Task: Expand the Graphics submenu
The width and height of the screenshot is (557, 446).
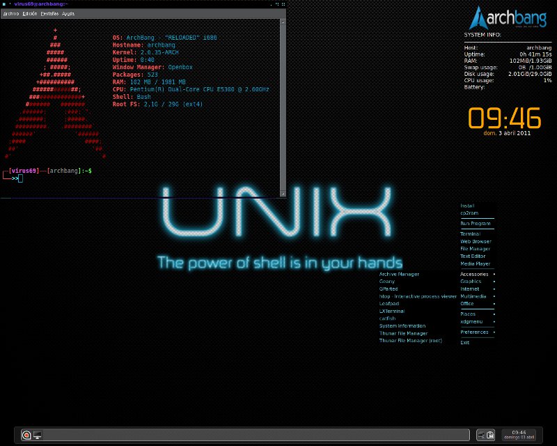Action: (477, 282)
